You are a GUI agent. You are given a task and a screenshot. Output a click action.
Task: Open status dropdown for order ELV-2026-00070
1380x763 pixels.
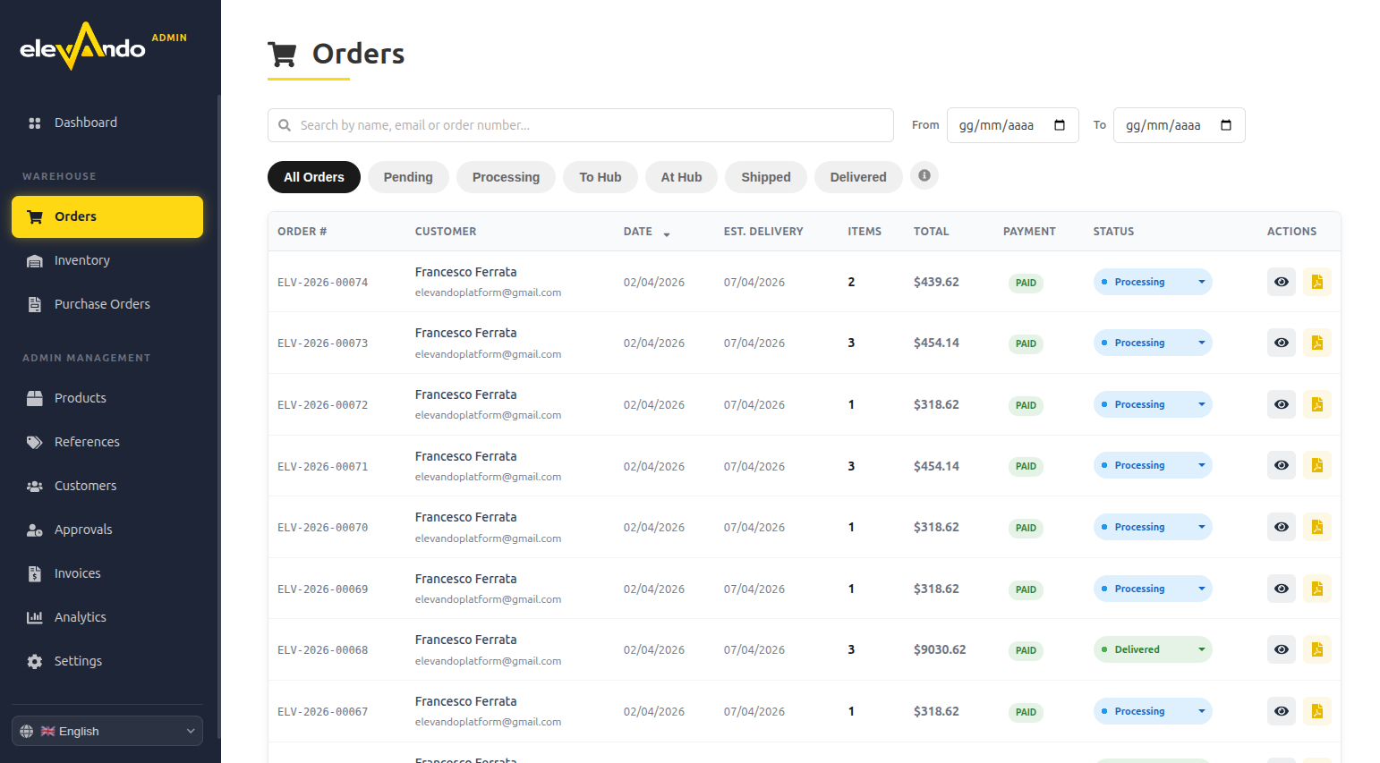pyautogui.click(x=1153, y=527)
